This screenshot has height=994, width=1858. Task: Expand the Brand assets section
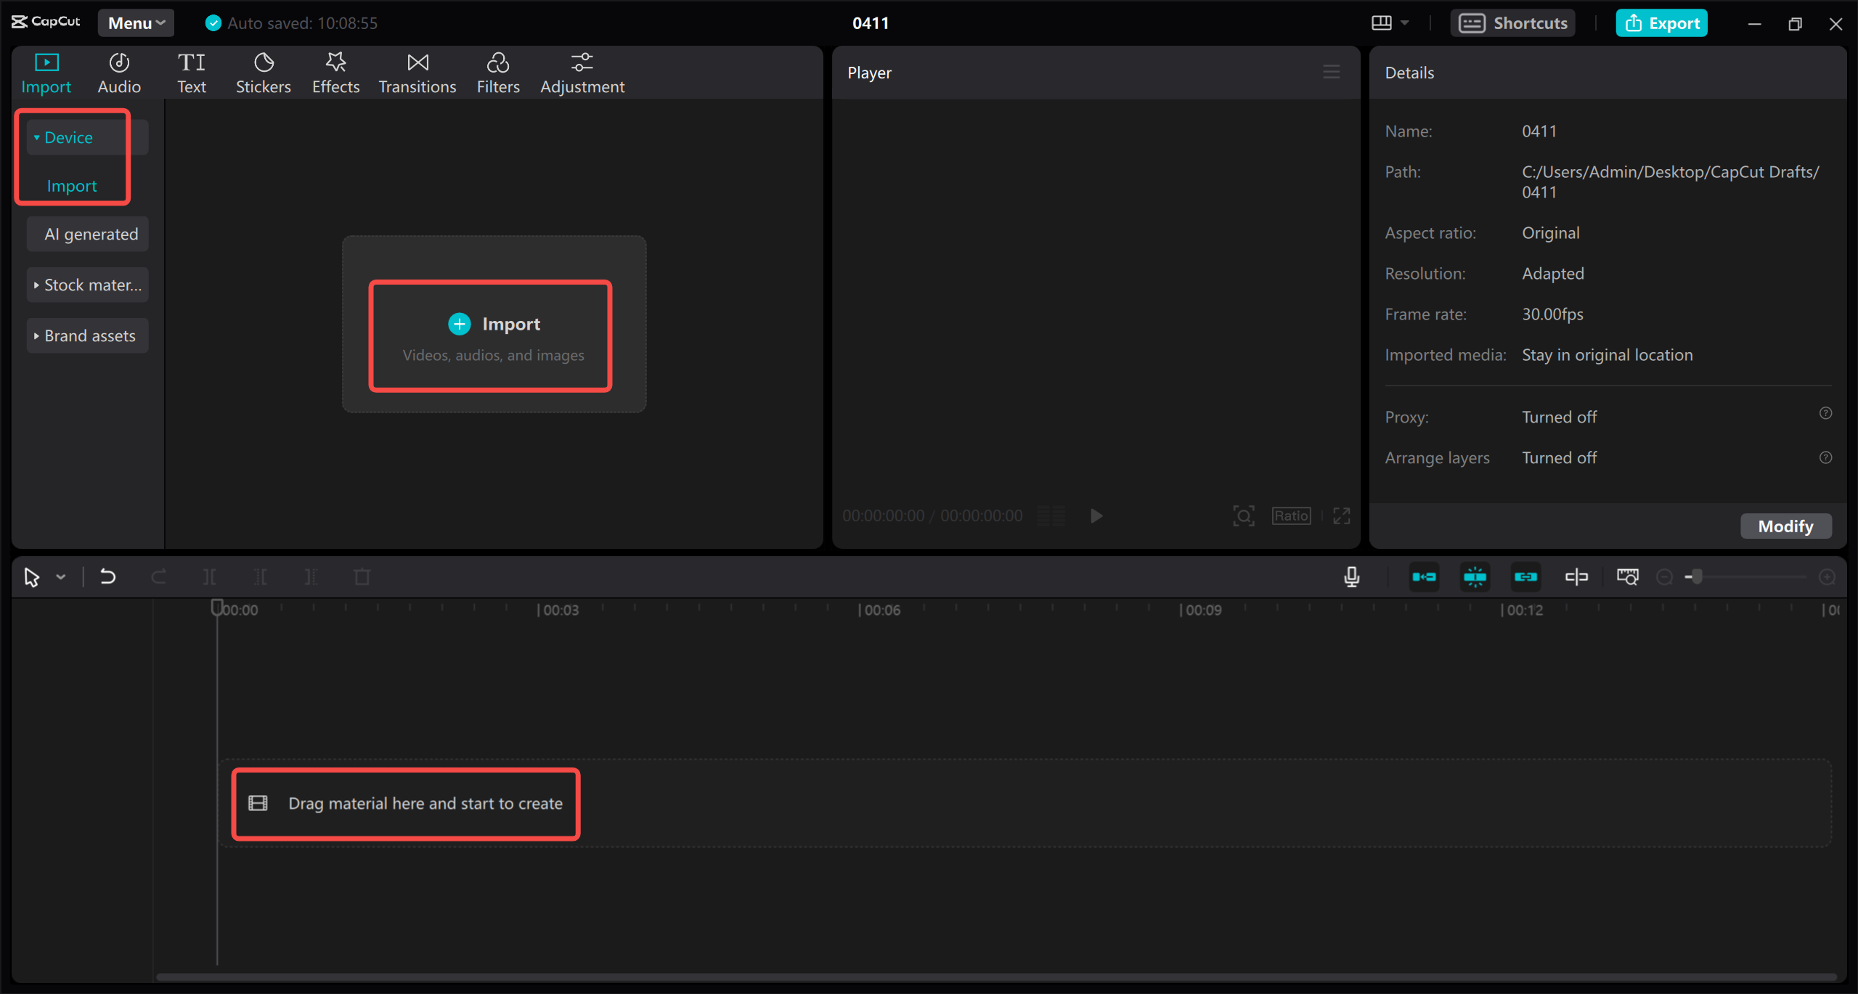click(86, 335)
